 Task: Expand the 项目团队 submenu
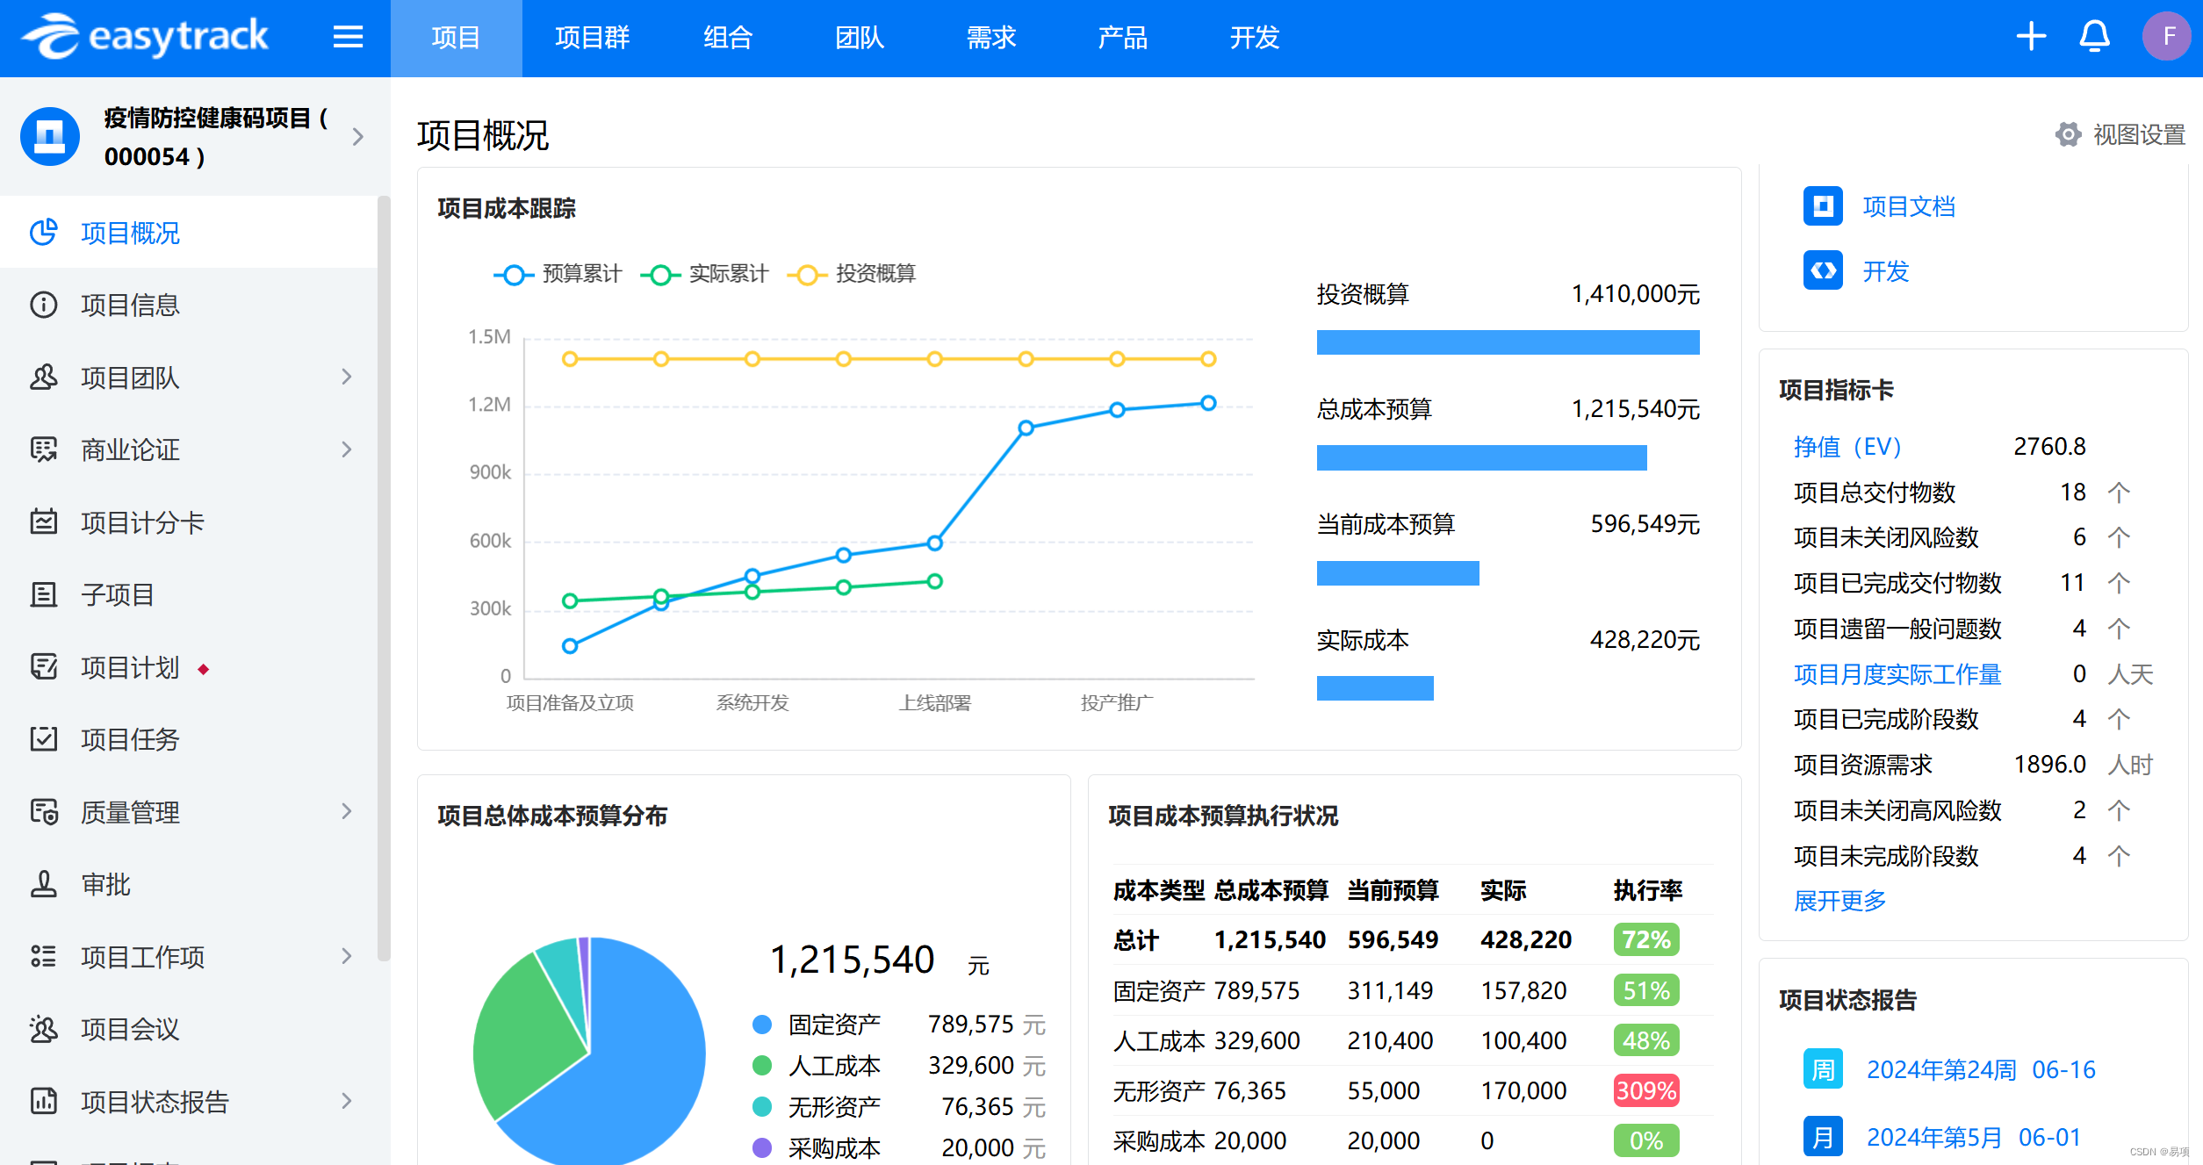click(346, 378)
